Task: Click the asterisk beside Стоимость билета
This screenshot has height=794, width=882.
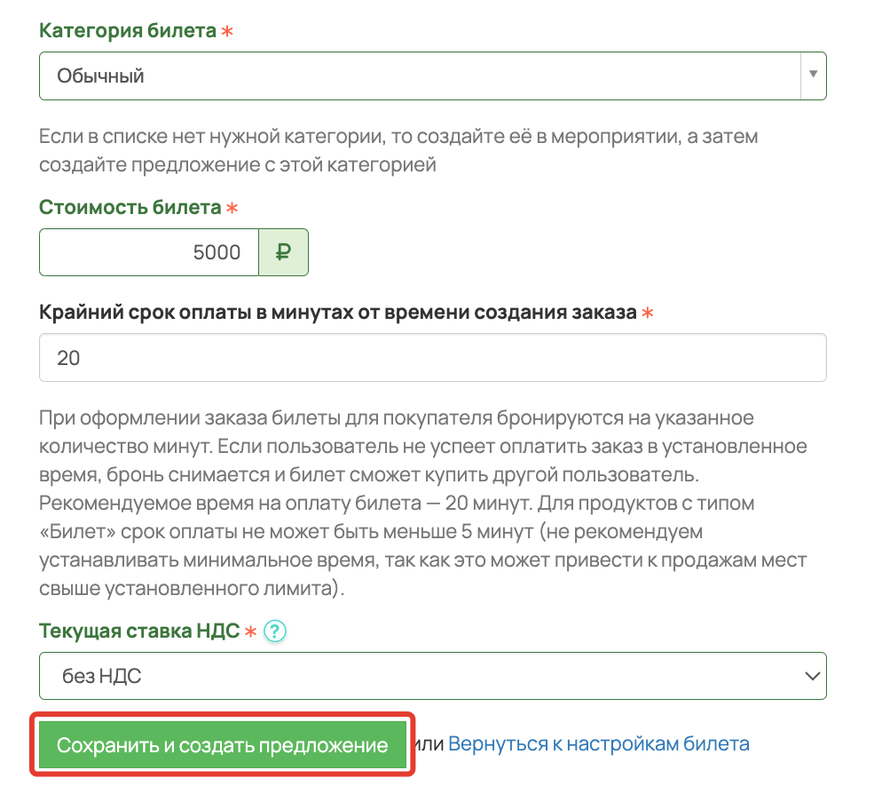Action: pos(232,208)
